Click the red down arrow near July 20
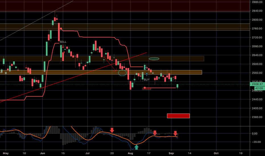265x156 pixels. coord(112,130)
